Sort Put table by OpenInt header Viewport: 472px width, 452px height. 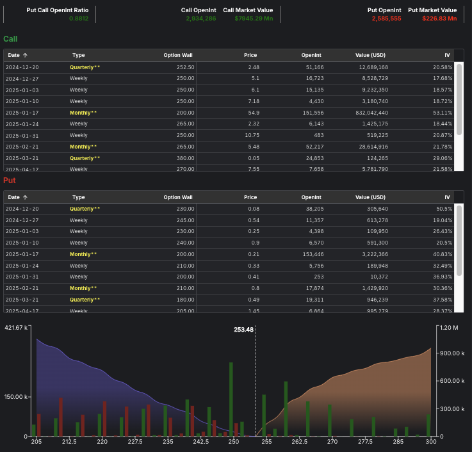click(311, 198)
